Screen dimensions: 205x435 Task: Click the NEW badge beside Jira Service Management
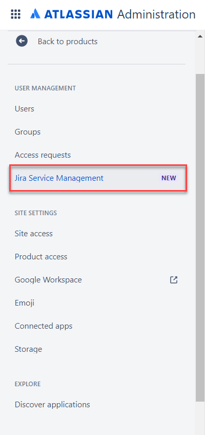[169, 178]
